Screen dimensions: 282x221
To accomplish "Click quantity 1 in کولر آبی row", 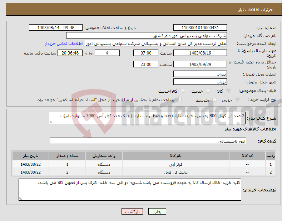I will tap(67, 164).
